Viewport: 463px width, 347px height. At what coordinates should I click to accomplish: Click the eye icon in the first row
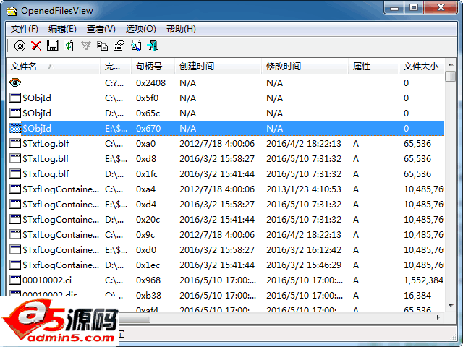click(15, 82)
